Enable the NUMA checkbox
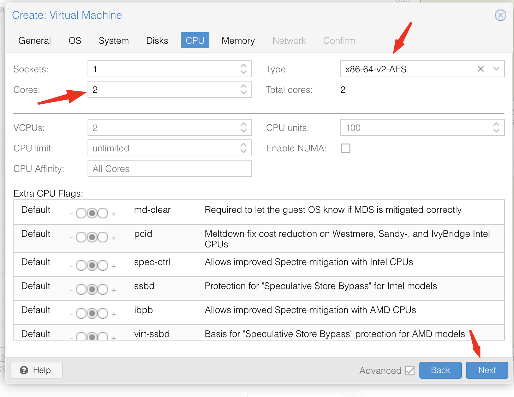Viewport: 514px width, 397px height. (346, 148)
